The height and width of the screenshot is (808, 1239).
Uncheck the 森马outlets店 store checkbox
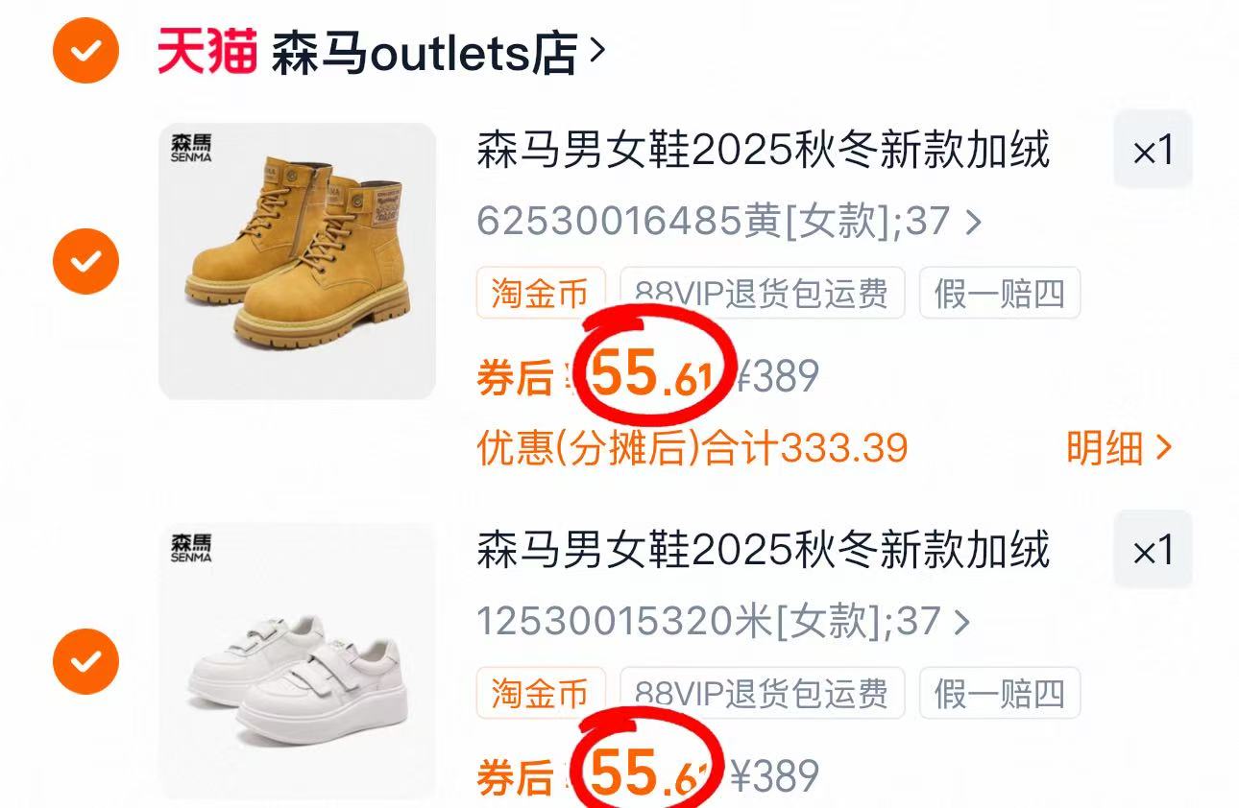tap(86, 51)
